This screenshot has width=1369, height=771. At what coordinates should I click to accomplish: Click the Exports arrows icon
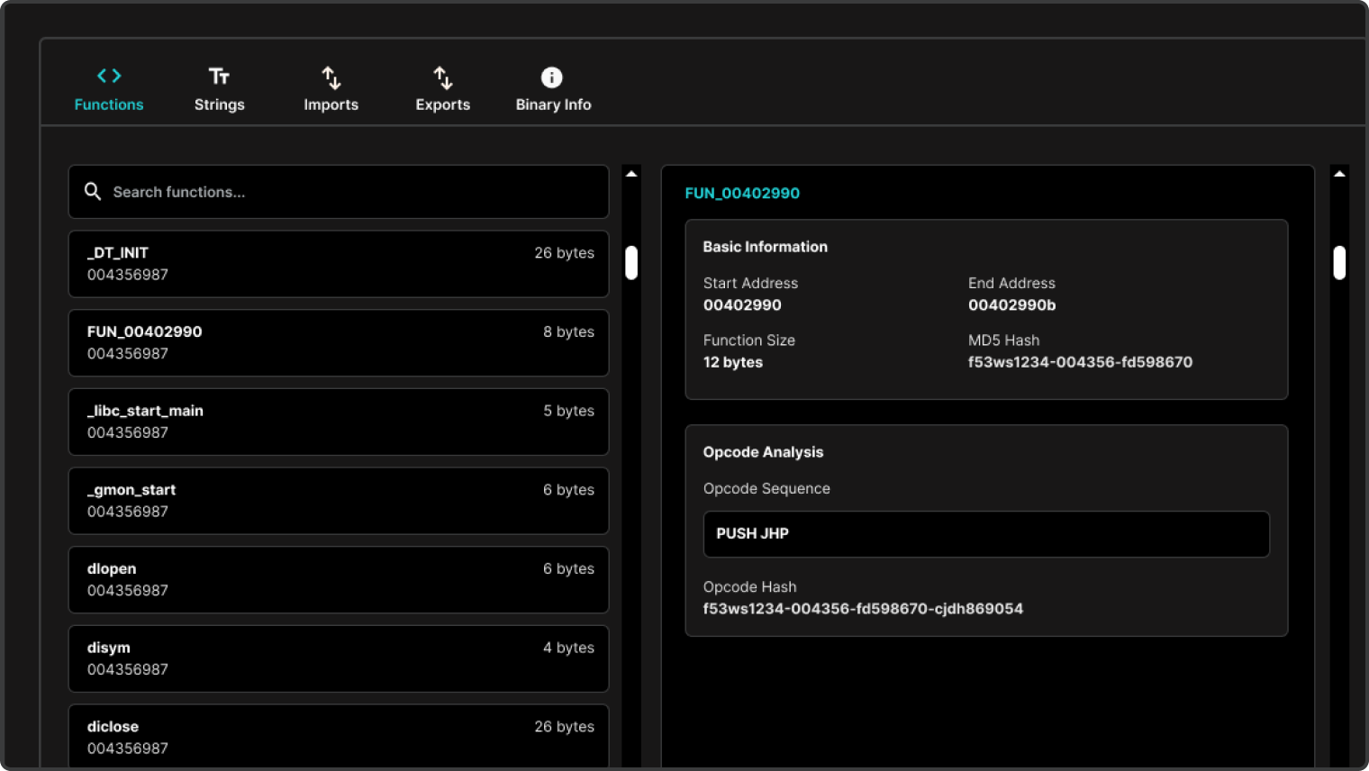442,77
